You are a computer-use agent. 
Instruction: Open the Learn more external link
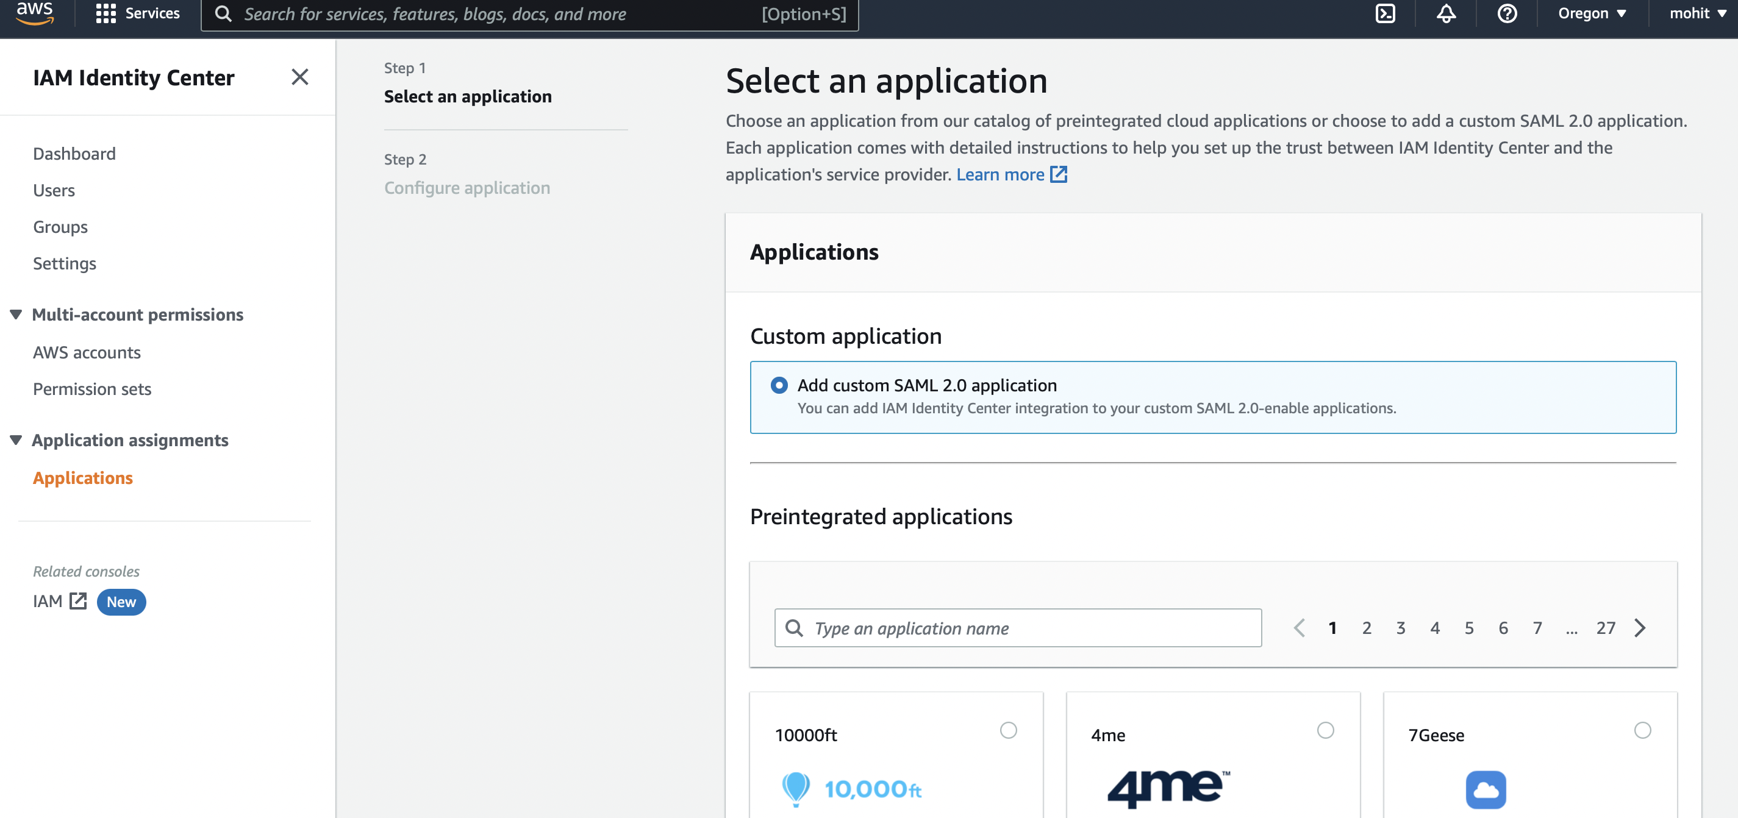pos(1001,174)
